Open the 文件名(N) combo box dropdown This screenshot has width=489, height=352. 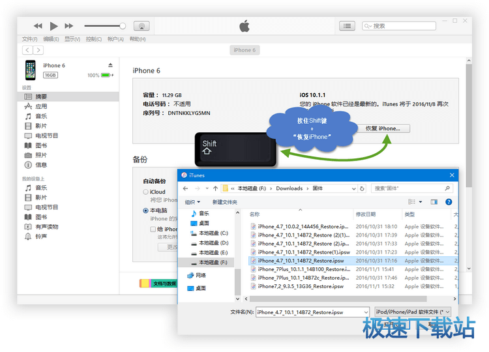click(x=366, y=312)
